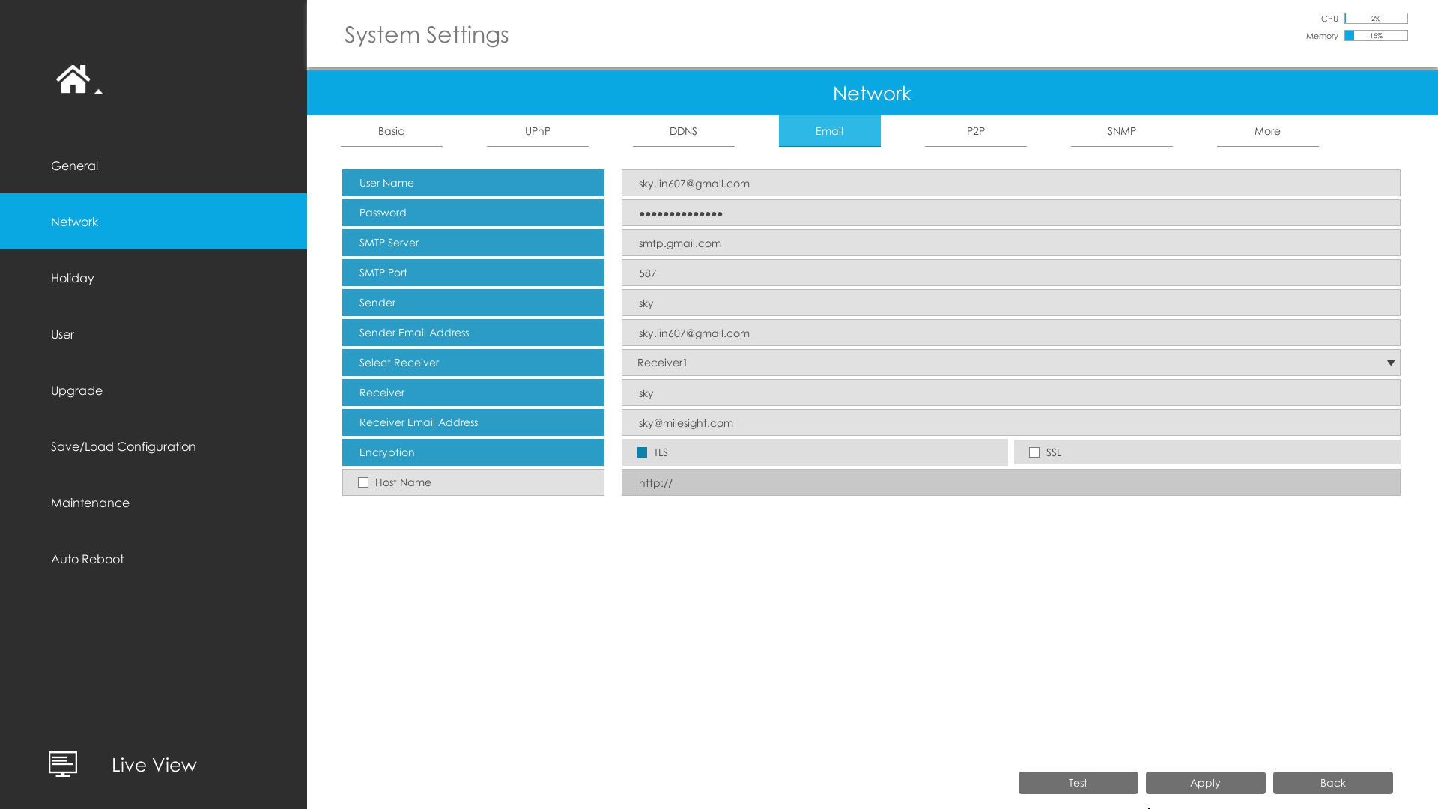Switch to the SNMP tab
The width and height of the screenshot is (1438, 809).
[x=1121, y=131]
